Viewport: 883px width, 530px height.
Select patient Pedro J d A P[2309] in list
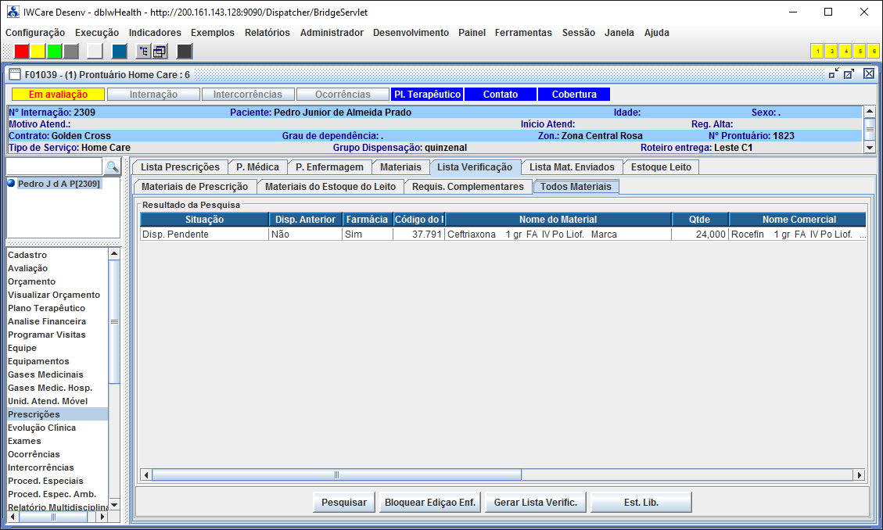coord(59,184)
